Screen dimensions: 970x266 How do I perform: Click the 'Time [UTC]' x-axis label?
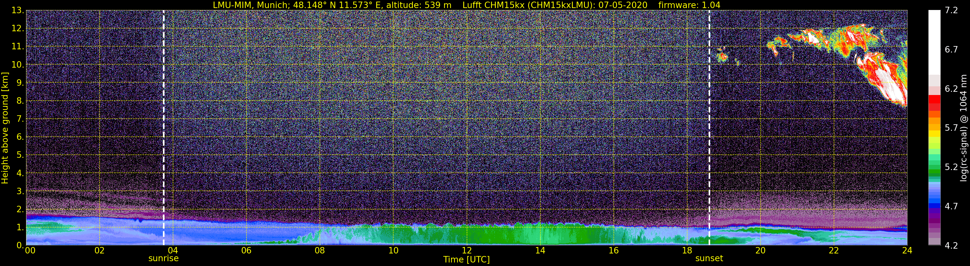pyautogui.click(x=466, y=259)
